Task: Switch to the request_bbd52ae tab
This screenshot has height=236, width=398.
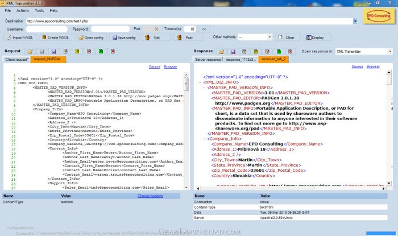Action: [48, 59]
